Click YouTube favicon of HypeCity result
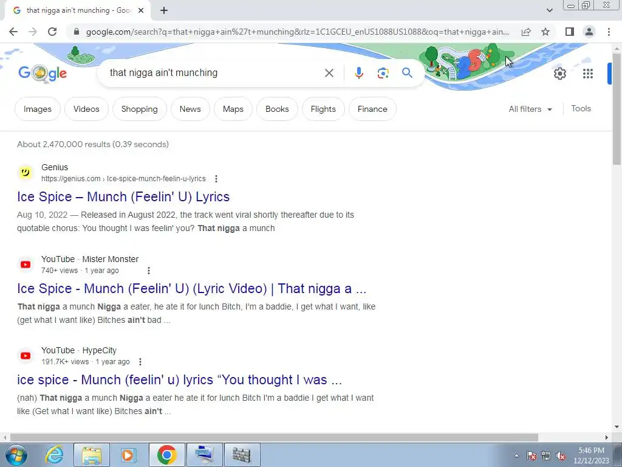The width and height of the screenshot is (622, 467). point(26,356)
